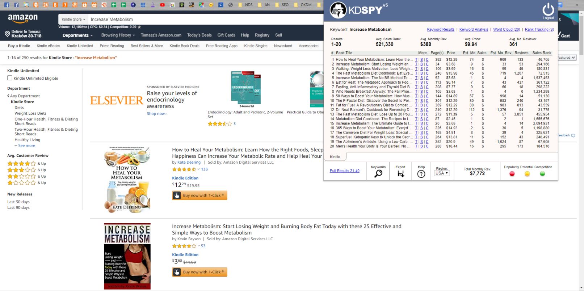Filter by Last 30 days new releases

(18, 202)
